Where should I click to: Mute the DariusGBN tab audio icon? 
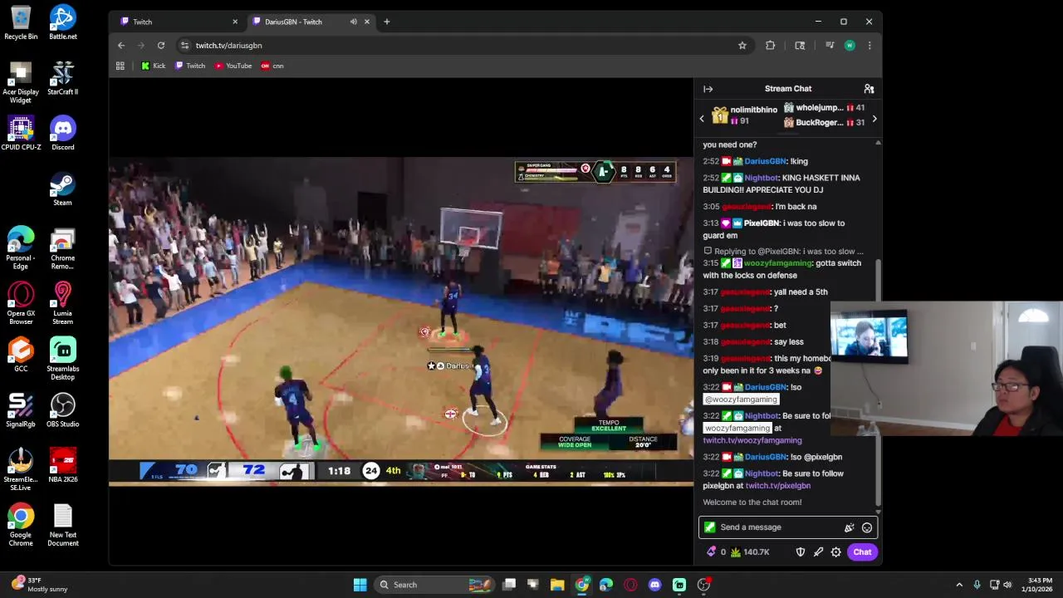pyautogui.click(x=354, y=22)
